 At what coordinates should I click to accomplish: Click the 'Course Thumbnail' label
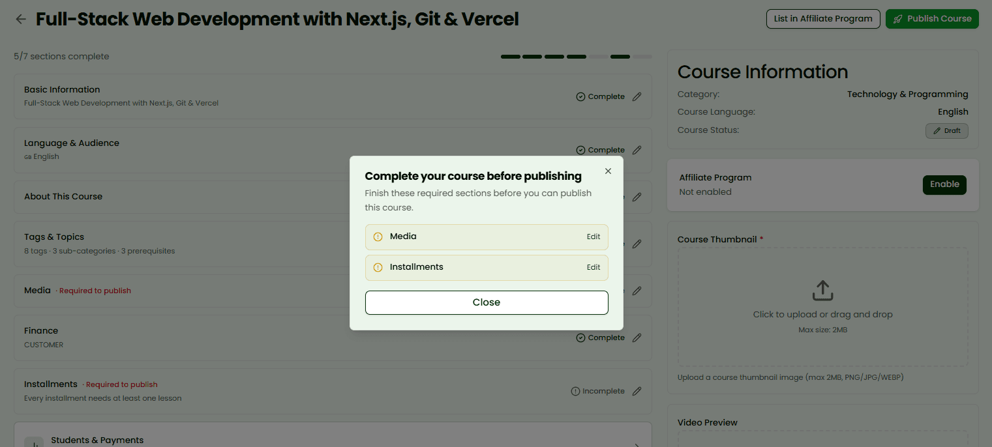tap(717, 240)
